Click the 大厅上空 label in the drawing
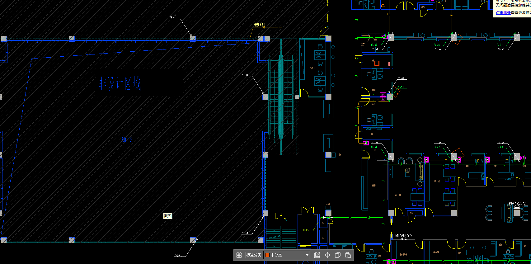 (x=127, y=139)
